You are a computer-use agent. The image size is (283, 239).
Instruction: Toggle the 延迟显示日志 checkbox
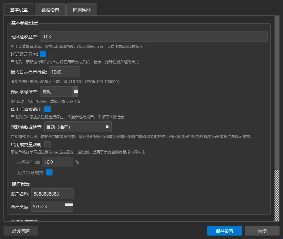pos(43,54)
